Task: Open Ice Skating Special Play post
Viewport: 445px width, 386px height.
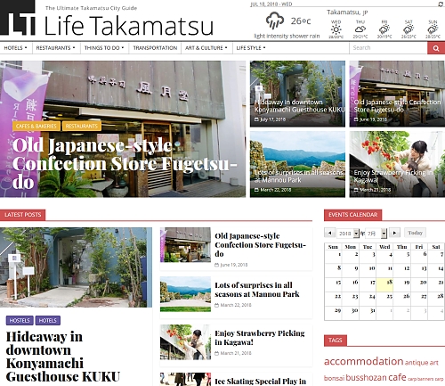Action: point(261,382)
